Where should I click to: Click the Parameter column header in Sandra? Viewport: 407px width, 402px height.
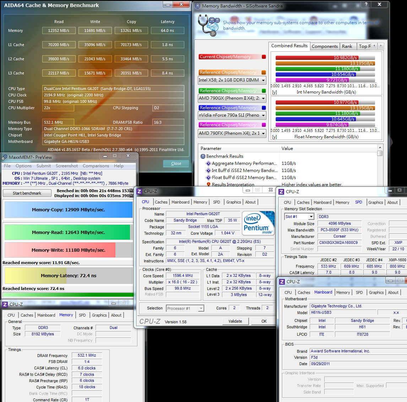(x=239, y=149)
